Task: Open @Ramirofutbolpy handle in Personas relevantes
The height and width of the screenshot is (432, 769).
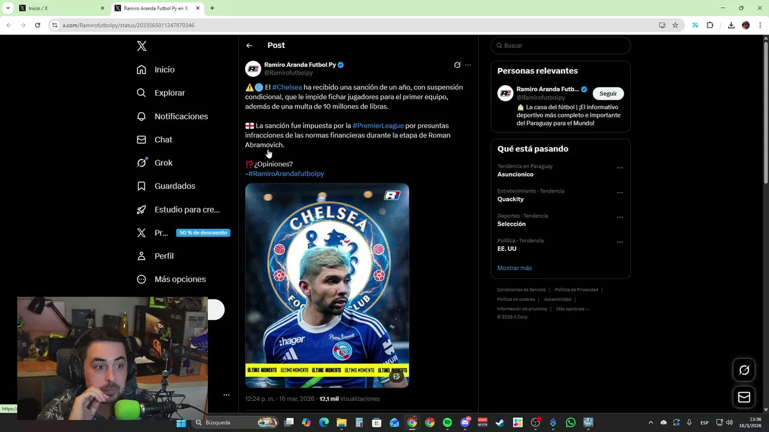Action: 541,98
